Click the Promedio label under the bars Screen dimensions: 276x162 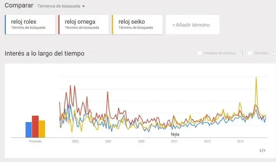click(x=35, y=141)
